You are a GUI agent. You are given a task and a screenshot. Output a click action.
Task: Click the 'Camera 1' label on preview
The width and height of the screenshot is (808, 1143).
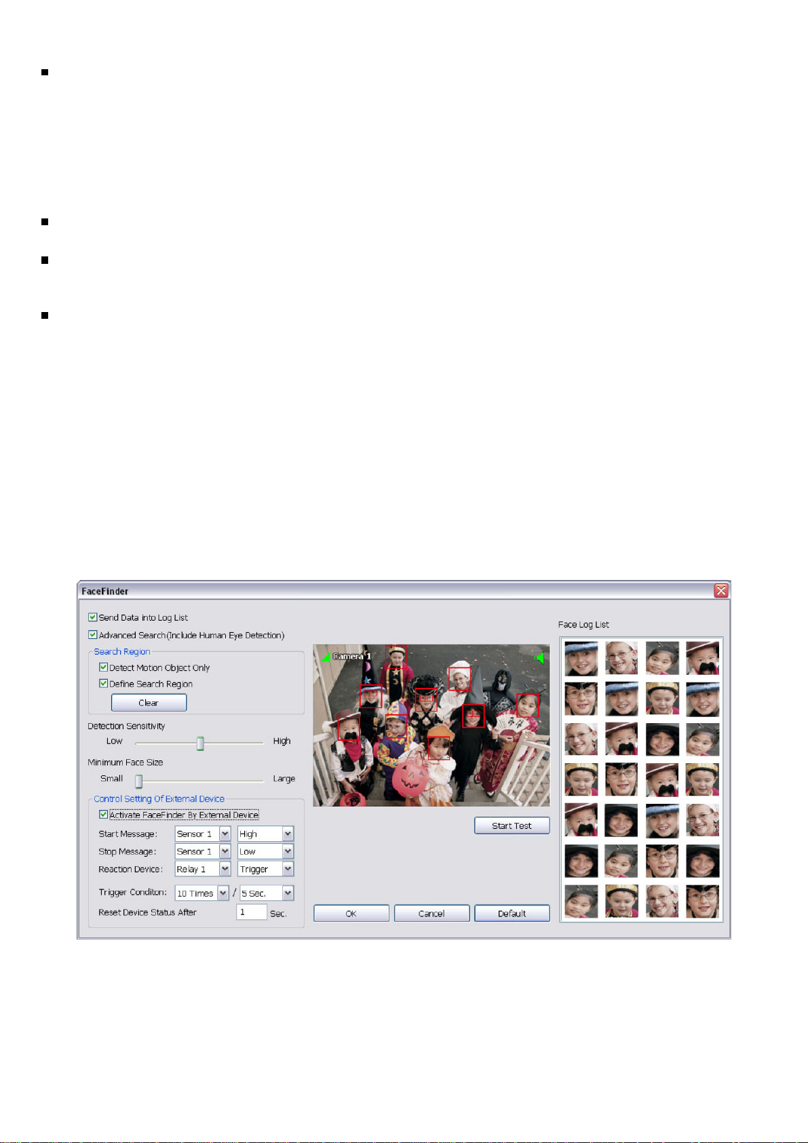(351, 657)
